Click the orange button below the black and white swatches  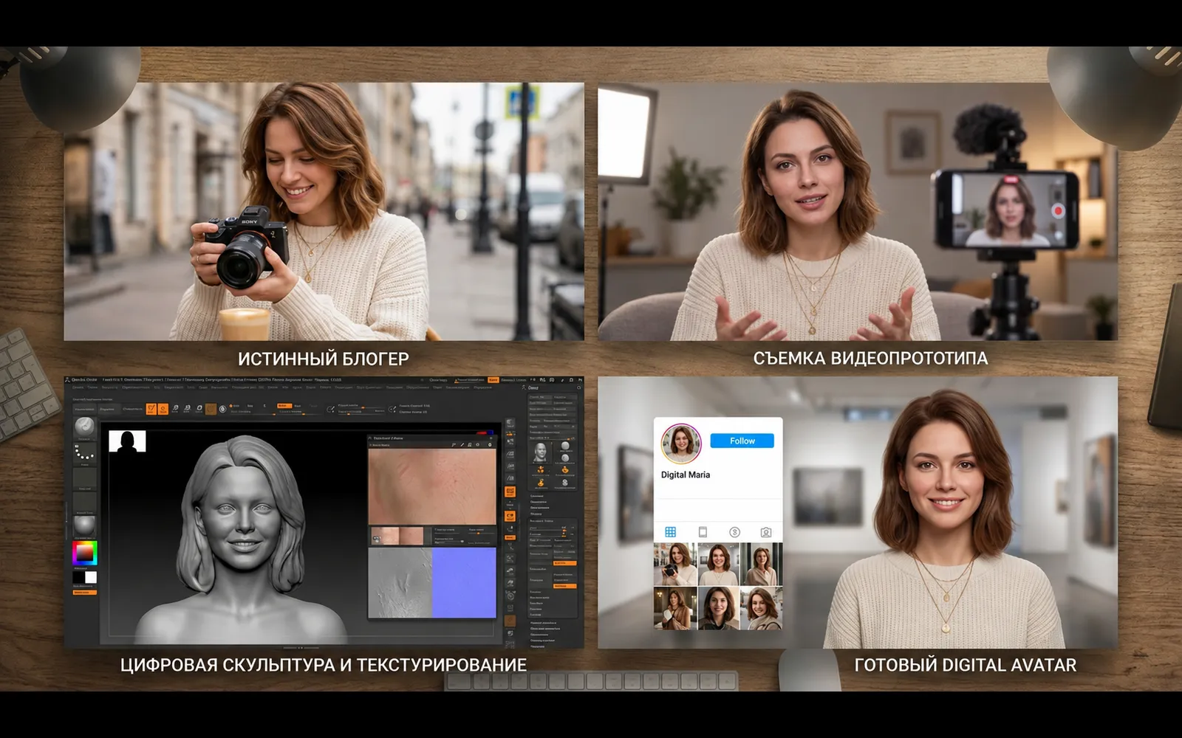(x=84, y=592)
